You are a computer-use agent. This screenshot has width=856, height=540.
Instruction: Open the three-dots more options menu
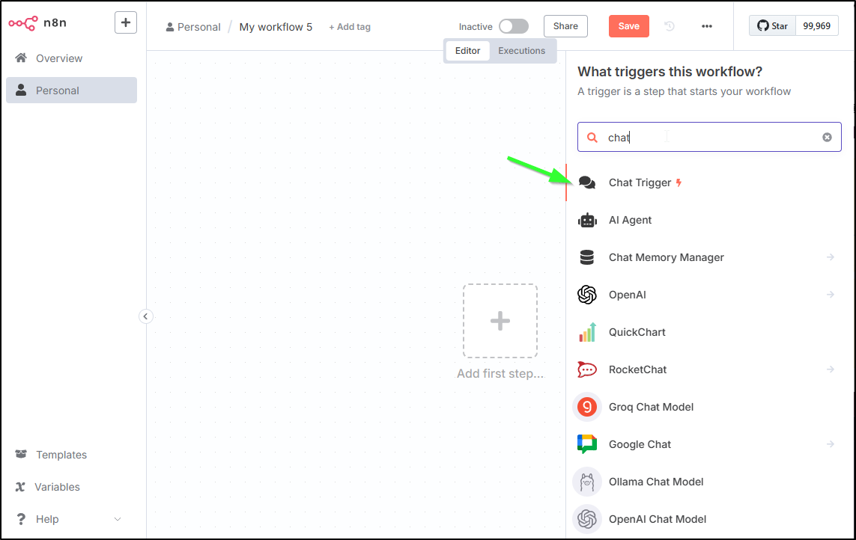707,26
